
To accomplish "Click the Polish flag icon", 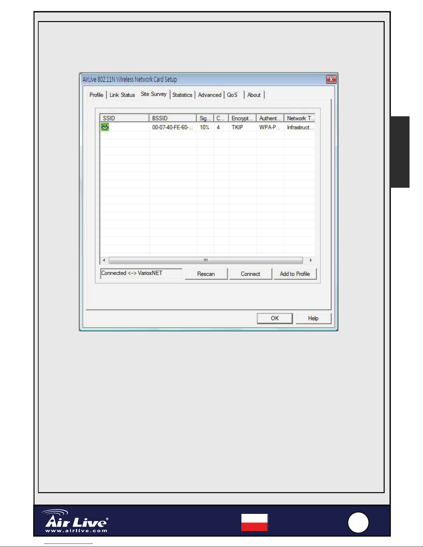I will (254, 522).
